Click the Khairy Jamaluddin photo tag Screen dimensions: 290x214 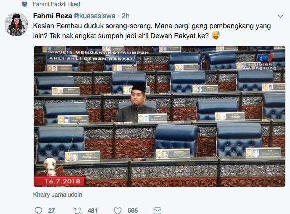pyautogui.click(x=58, y=195)
